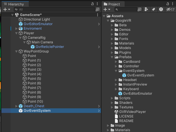The image size is (176, 132).
Task: Open the Project create plus dropdown
Action: (107, 9)
